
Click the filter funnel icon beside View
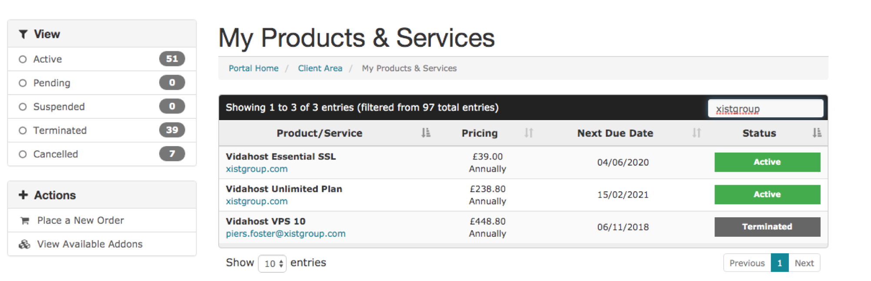coord(23,34)
